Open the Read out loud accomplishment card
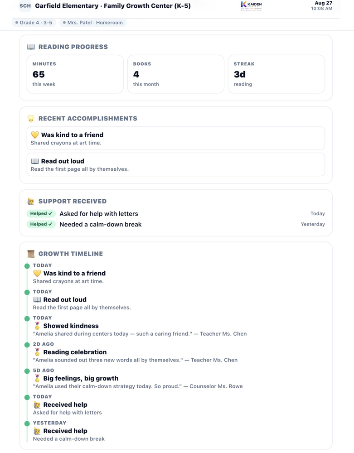 pos(176,164)
